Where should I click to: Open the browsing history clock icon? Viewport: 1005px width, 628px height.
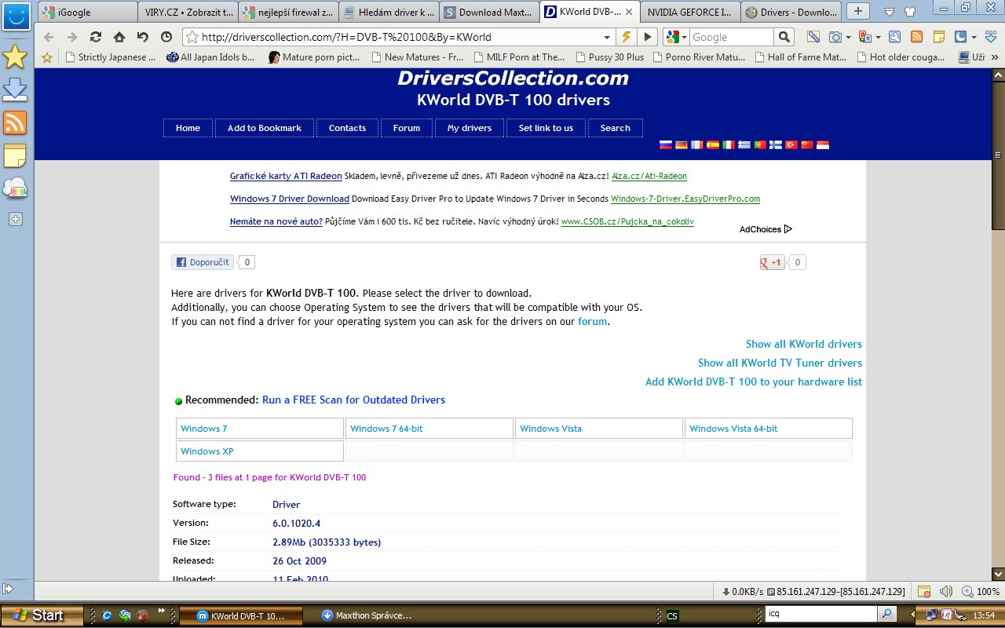click(x=166, y=37)
